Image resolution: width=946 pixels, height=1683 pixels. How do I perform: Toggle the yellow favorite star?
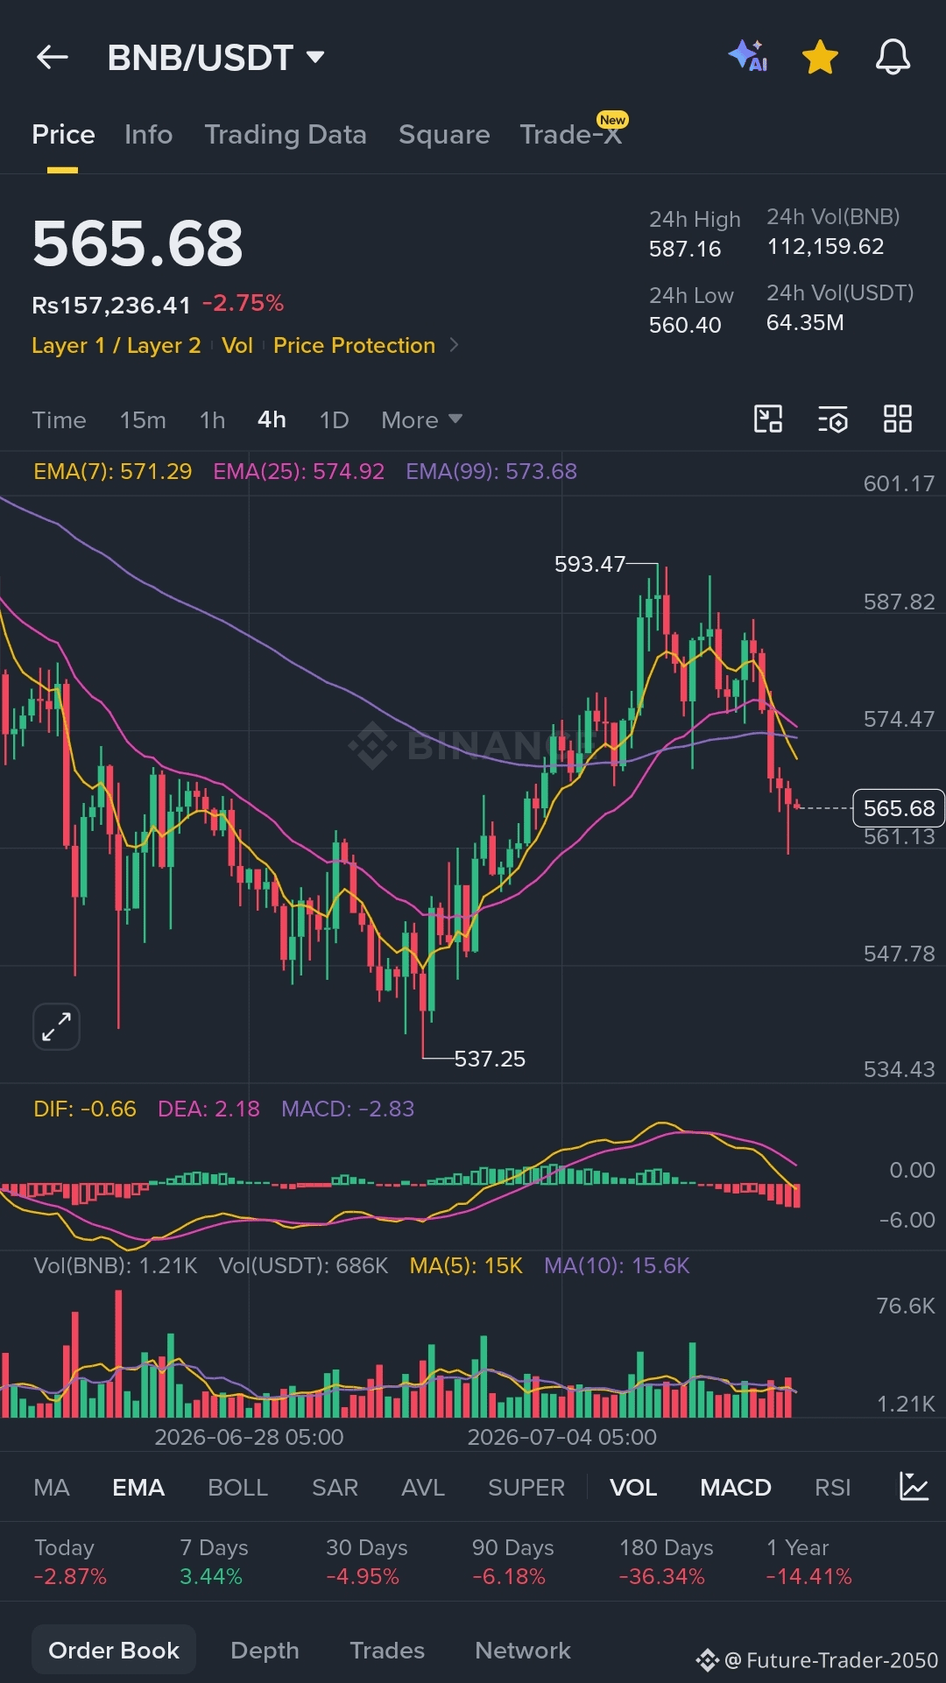(x=821, y=57)
